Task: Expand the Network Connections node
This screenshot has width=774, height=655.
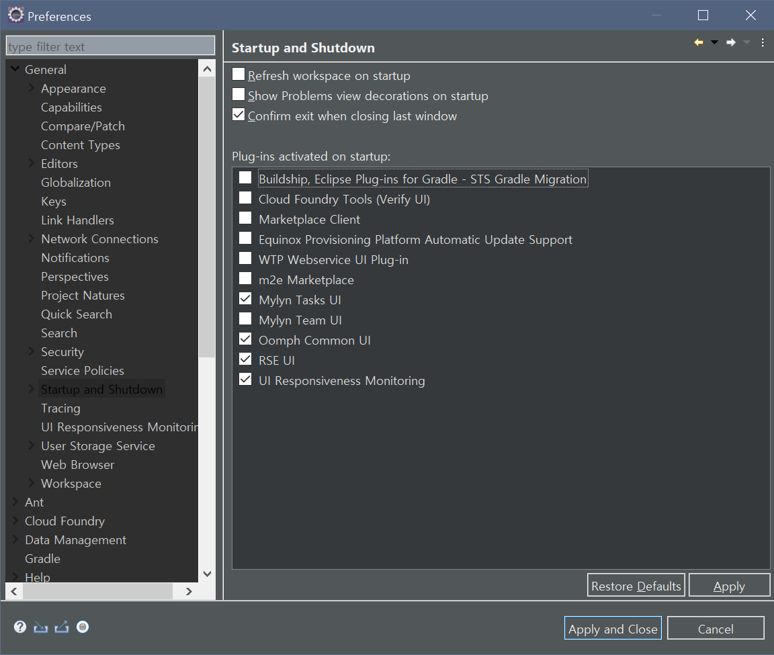Action: pyautogui.click(x=31, y=238)
